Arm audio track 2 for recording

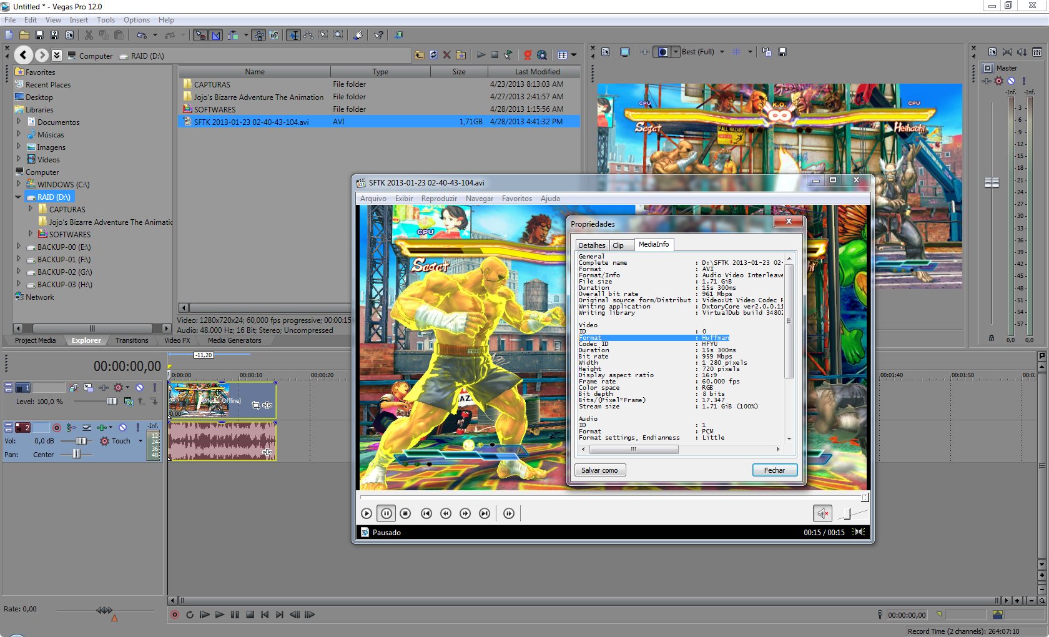coord(57,428)
